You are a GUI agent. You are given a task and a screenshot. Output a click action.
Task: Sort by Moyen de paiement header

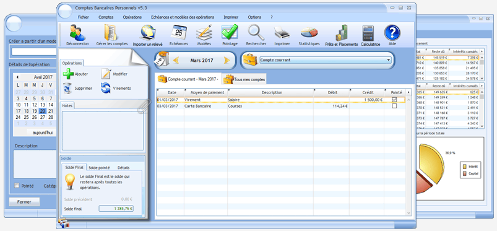click(205, 92)
